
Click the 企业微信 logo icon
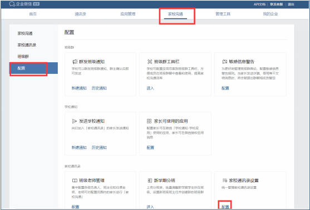[12, 4]
